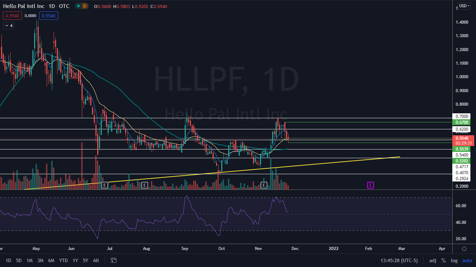Click the purple upcoming earnings marker

pyautogui.click(x=370, y=185)
